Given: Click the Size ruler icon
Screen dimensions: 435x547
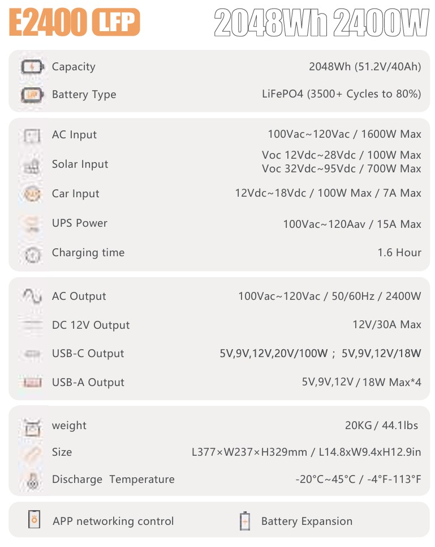Looking at the screenshot, I should (32, 453).
